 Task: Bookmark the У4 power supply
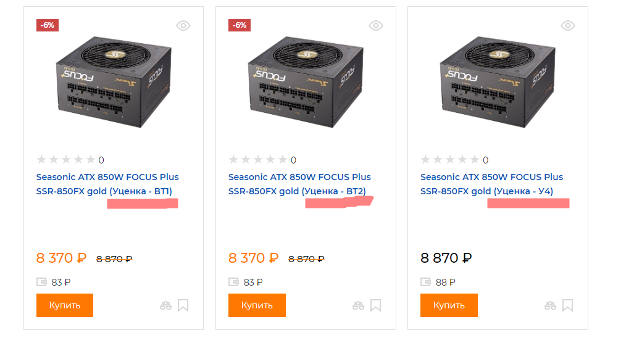pos(567,305)
